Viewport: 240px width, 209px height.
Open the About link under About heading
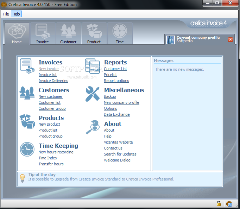point(109,130)
